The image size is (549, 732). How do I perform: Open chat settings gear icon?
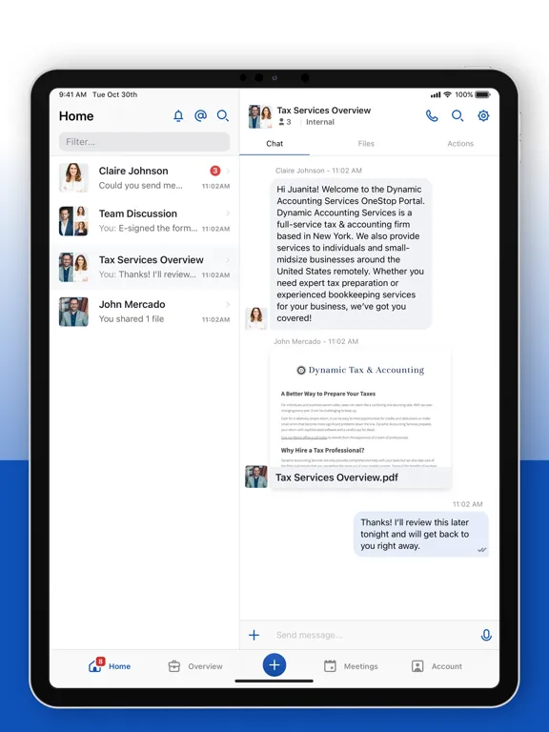(x=483, y=115)
